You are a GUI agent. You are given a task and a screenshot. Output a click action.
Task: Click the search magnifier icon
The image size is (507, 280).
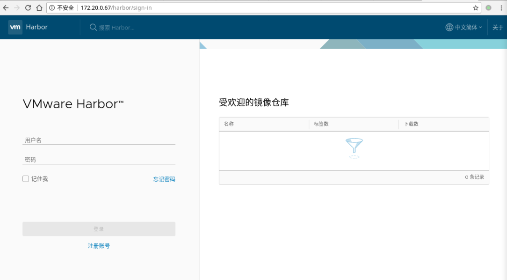pyautogui.click(x=93, y=28)
